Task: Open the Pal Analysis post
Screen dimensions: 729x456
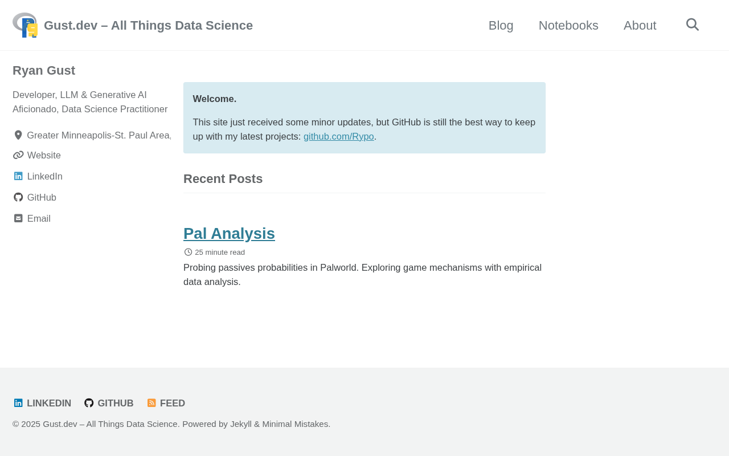Action: pos(229,234)
